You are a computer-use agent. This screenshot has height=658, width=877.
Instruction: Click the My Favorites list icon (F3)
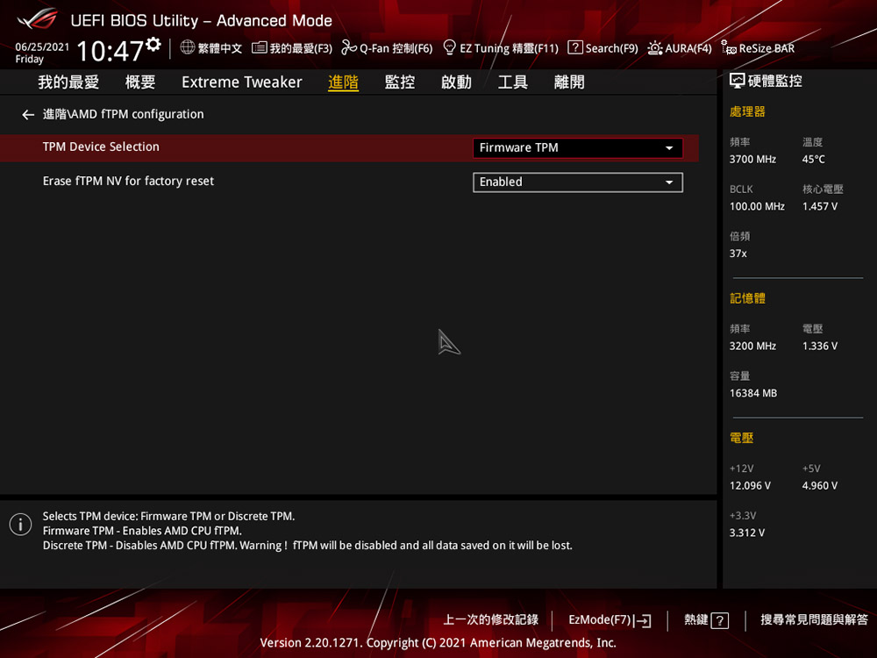pos(259,47)
